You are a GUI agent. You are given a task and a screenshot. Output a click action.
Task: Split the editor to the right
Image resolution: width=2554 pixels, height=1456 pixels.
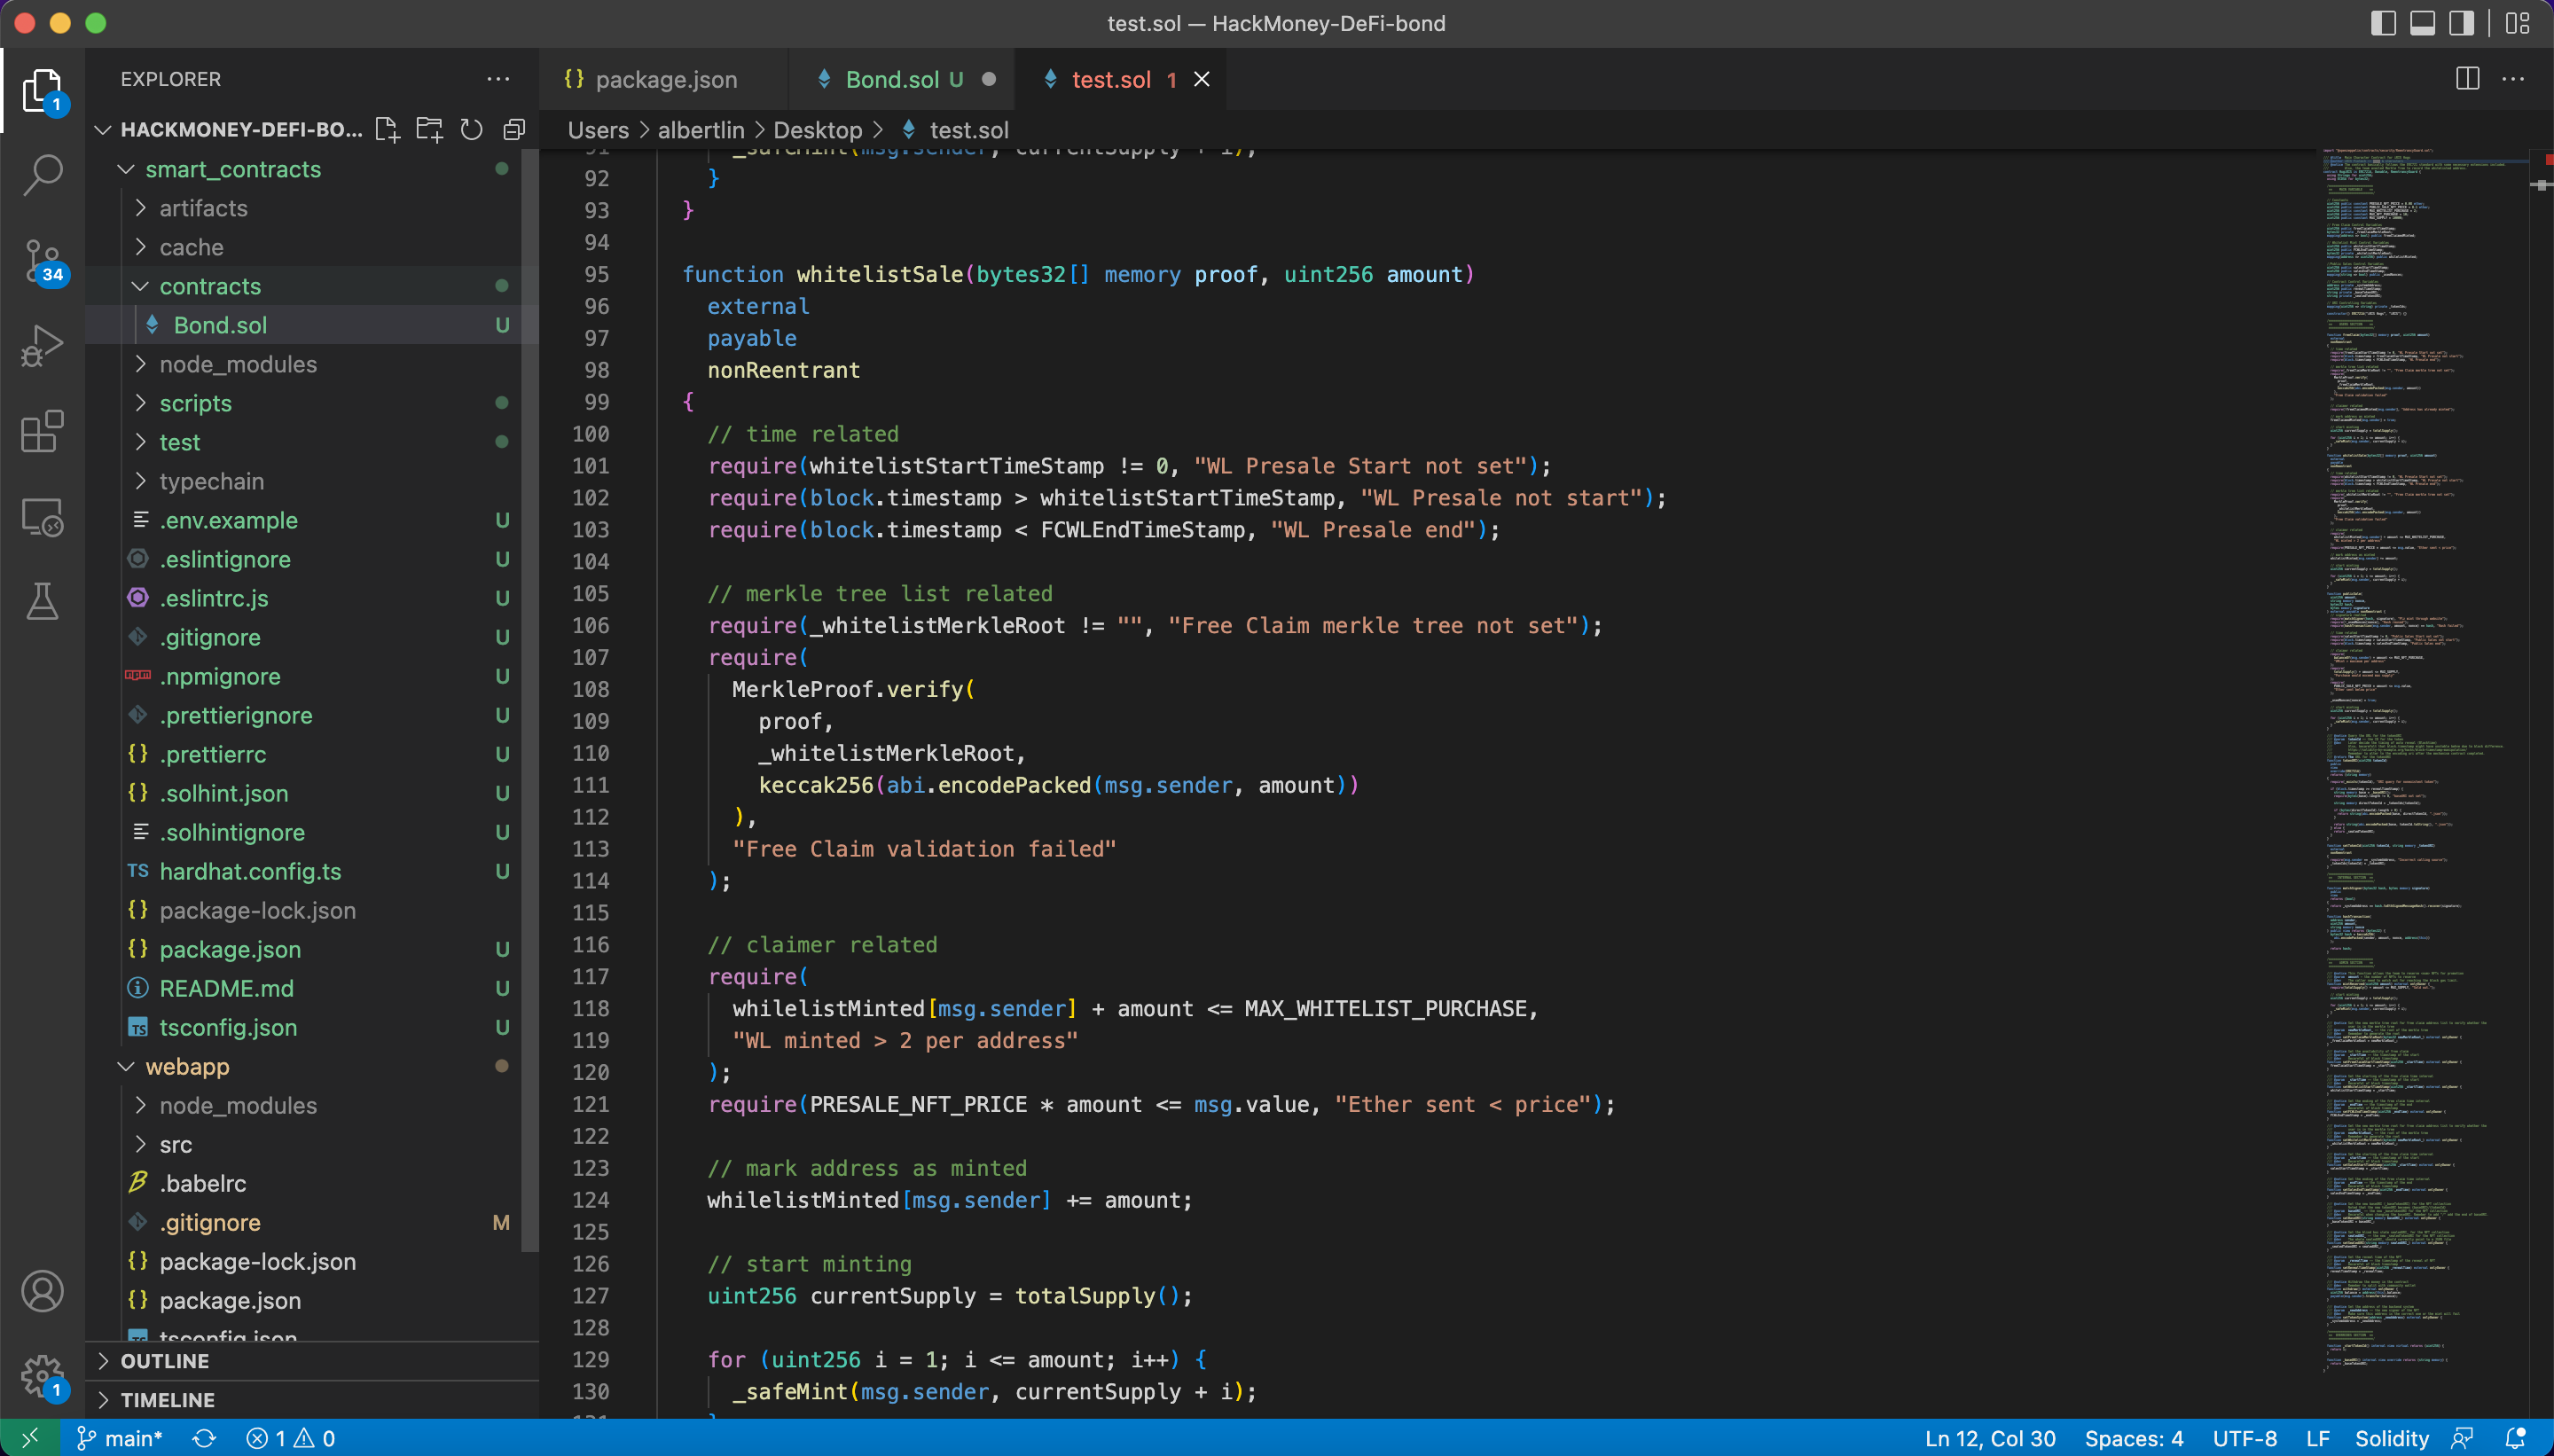coord(2467,79)
